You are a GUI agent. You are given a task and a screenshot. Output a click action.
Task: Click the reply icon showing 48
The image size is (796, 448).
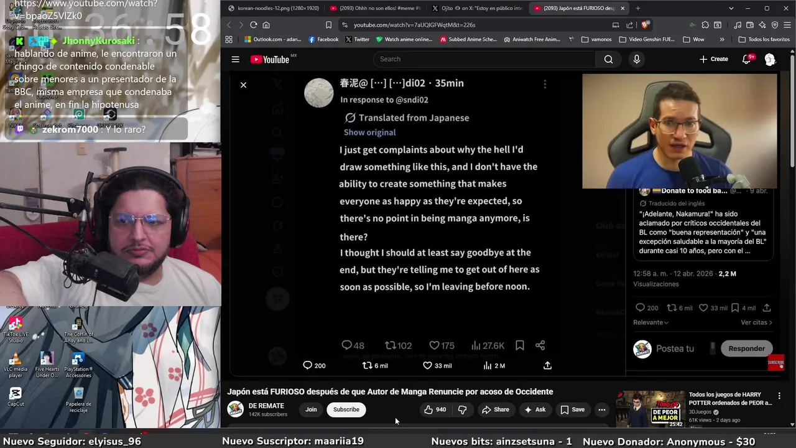point(353,345)
